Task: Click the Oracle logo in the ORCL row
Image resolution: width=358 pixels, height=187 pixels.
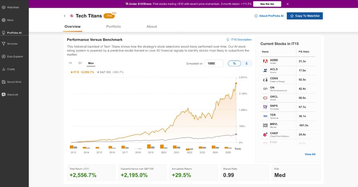Action: 265,98
